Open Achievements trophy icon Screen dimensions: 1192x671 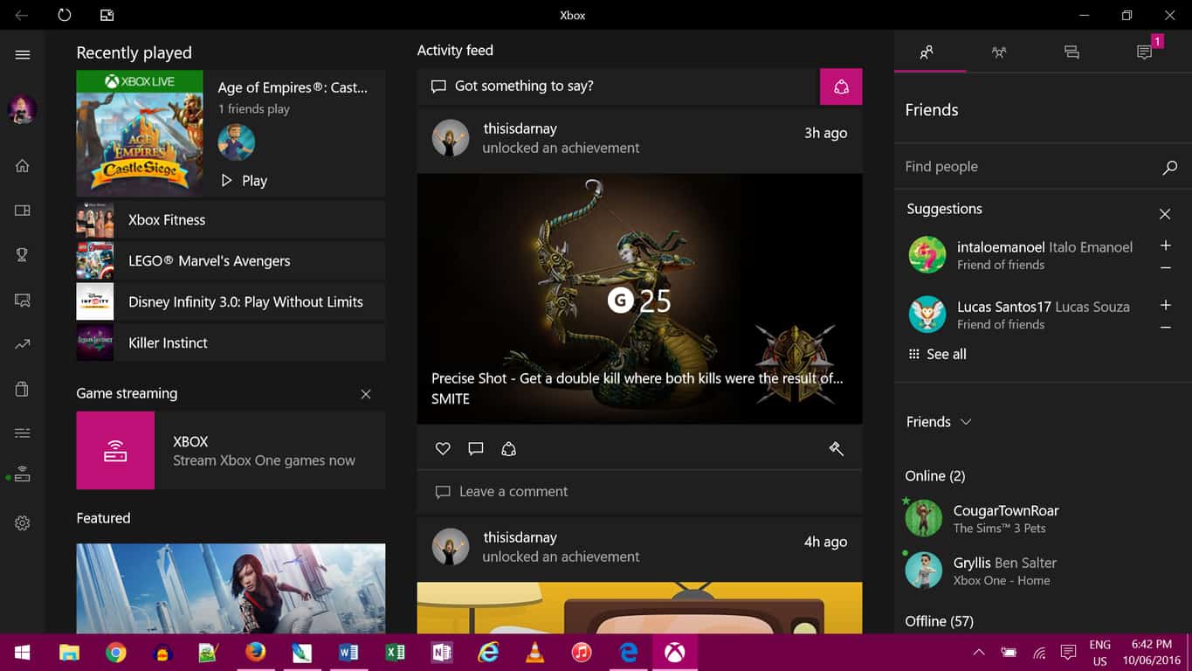click(23, 255)
